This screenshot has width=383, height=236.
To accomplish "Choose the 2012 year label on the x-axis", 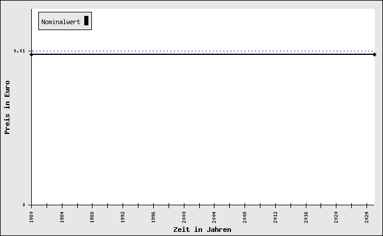I will 275,218.
